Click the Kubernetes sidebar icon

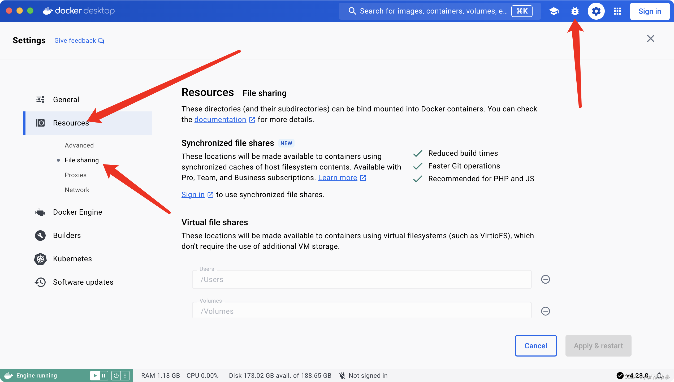click(x=40, y=259)
